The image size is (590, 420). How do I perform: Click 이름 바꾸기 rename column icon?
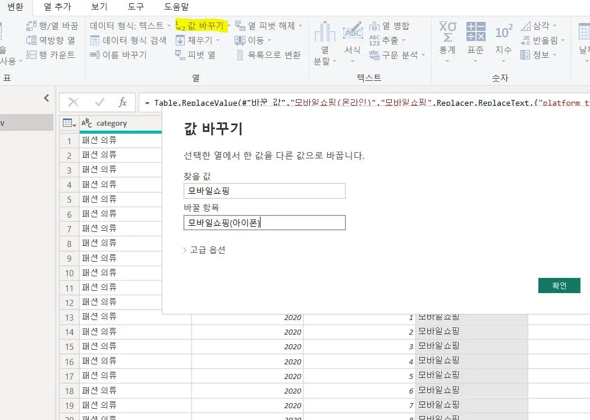point(95,55)
